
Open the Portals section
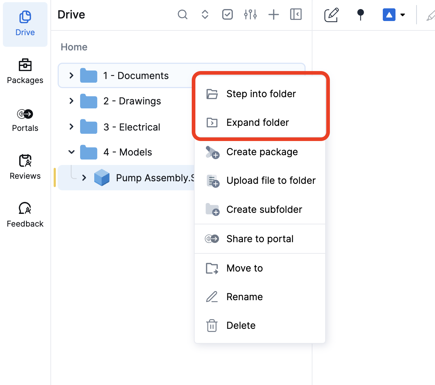pos(25,120)
